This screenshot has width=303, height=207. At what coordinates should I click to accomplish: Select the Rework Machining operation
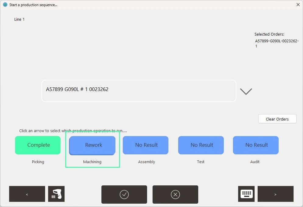click(92, 145)
